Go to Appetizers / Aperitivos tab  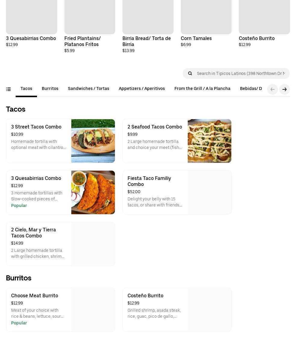pos(142,89)
